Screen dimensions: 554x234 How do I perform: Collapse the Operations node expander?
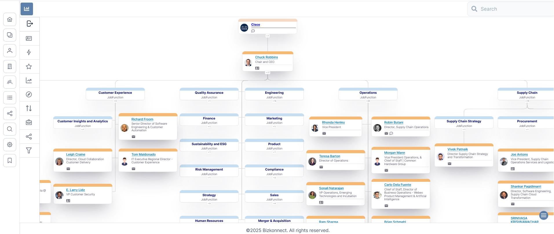368,101
